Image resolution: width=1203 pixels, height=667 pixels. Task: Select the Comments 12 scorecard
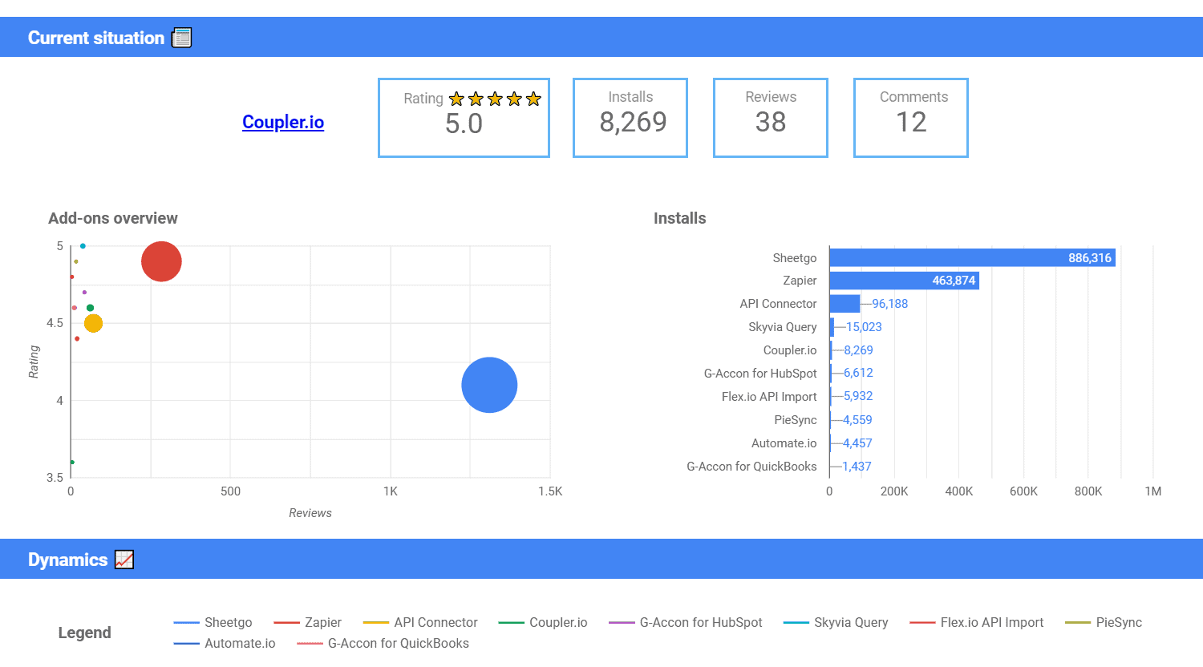pos(911,118)
